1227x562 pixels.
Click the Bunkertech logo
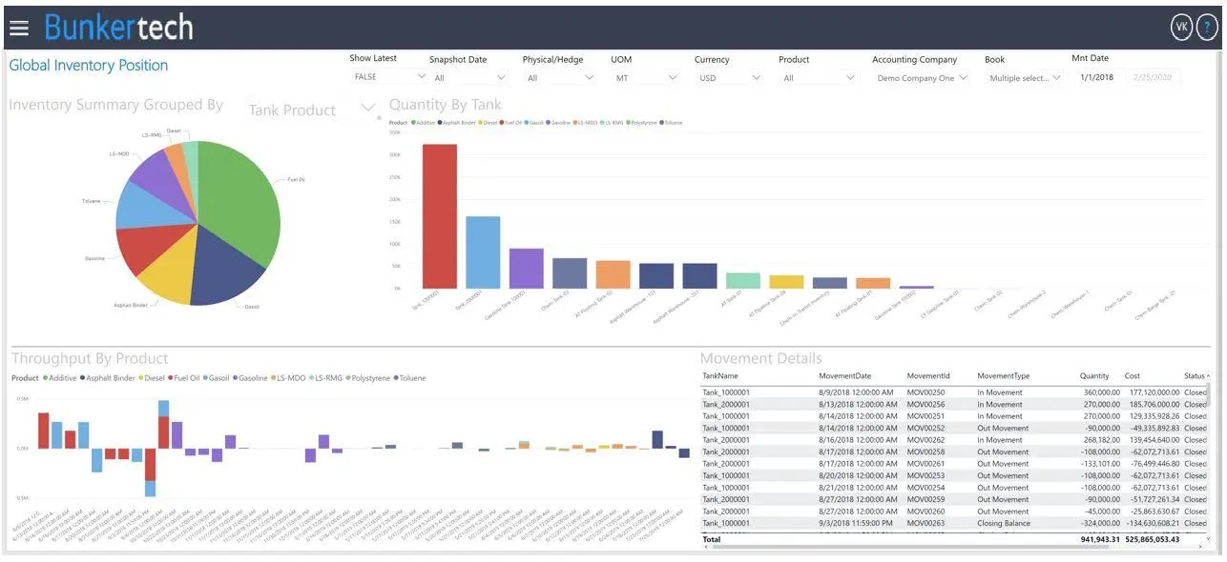(x=119, y=27)
